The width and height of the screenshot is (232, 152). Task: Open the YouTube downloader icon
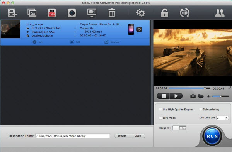pyautogui.click(x=52, y=13)
